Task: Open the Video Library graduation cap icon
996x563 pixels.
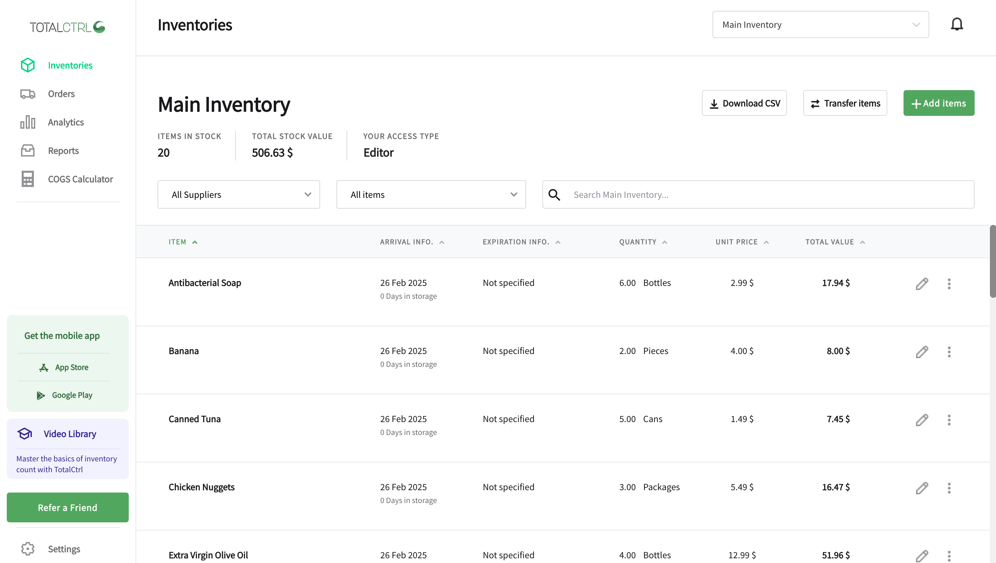Action: pyautogui.click(x=24, y=434)
